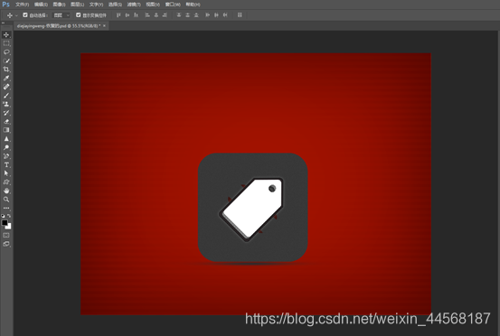Open the 图层(L) menu

coord(78,5)
